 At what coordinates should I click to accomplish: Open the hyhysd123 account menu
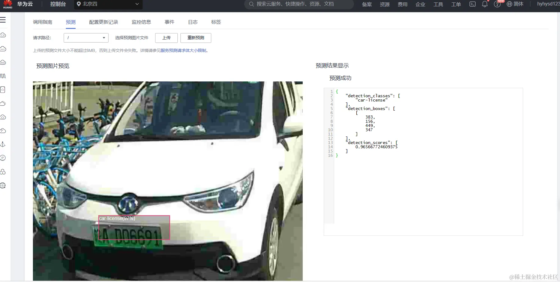point(548,4)
